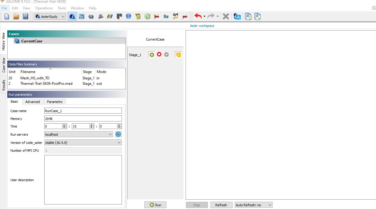
Task: Click the CurrentCase icon in Cases list
Action: pyautogui.click(x=17, y=41)
